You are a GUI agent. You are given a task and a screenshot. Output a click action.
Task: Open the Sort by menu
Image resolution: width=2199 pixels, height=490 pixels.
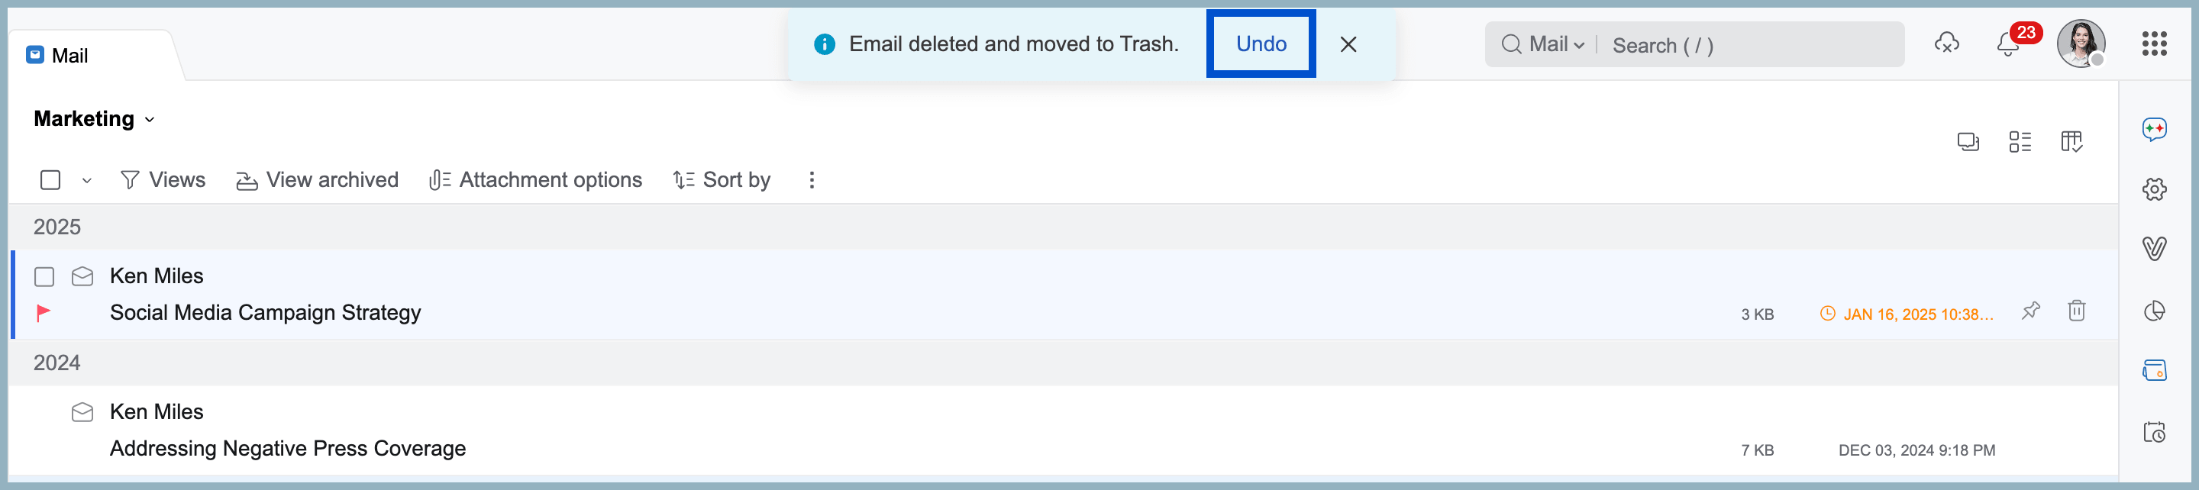(722, 180)
